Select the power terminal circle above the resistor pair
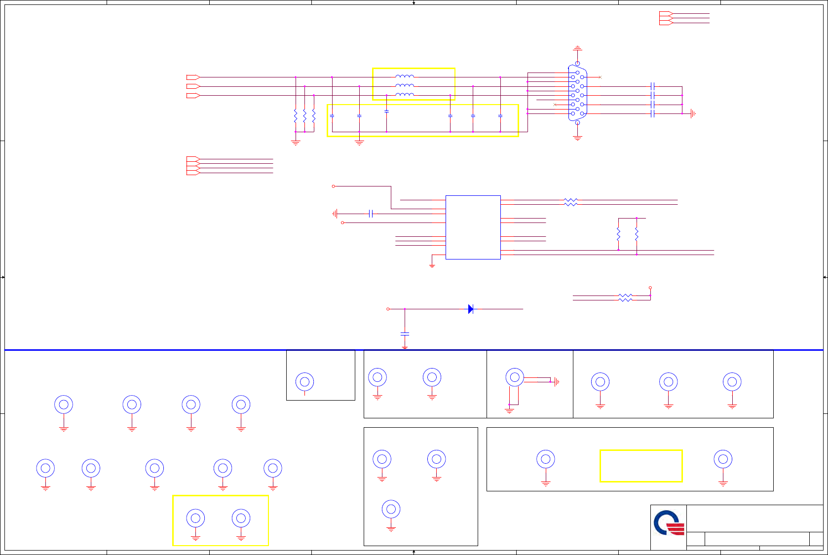Screen dimensions: 828x555 (650, 288)
